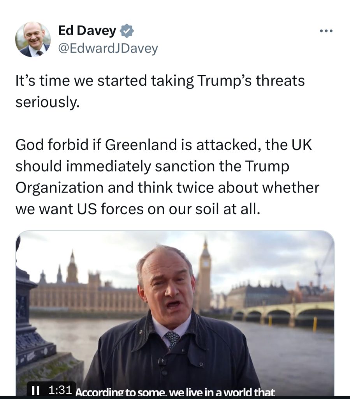Select the "taking Trump's threats seriously" sentence
The height and width of the screenshot is (399, 350).
pyautogui.click(x=160, y=91)
